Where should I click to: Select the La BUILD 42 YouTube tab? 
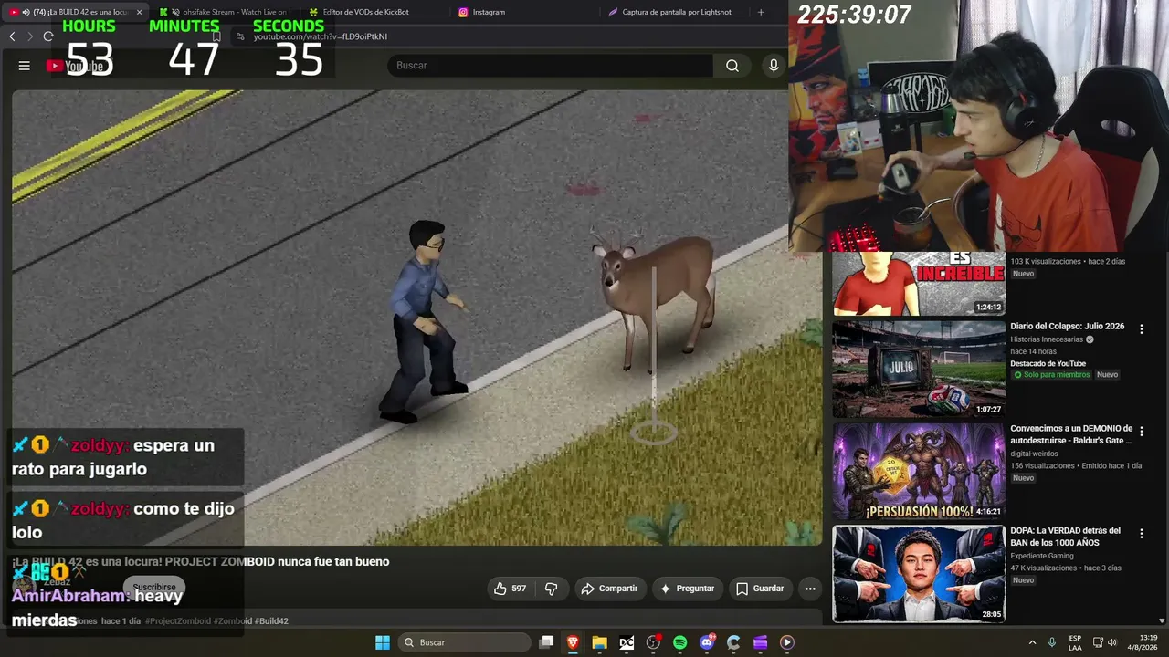pos(75,12)
